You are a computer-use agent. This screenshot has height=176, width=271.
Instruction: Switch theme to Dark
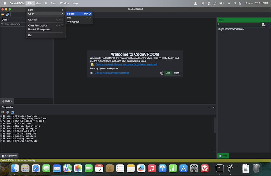coord(168,73)
